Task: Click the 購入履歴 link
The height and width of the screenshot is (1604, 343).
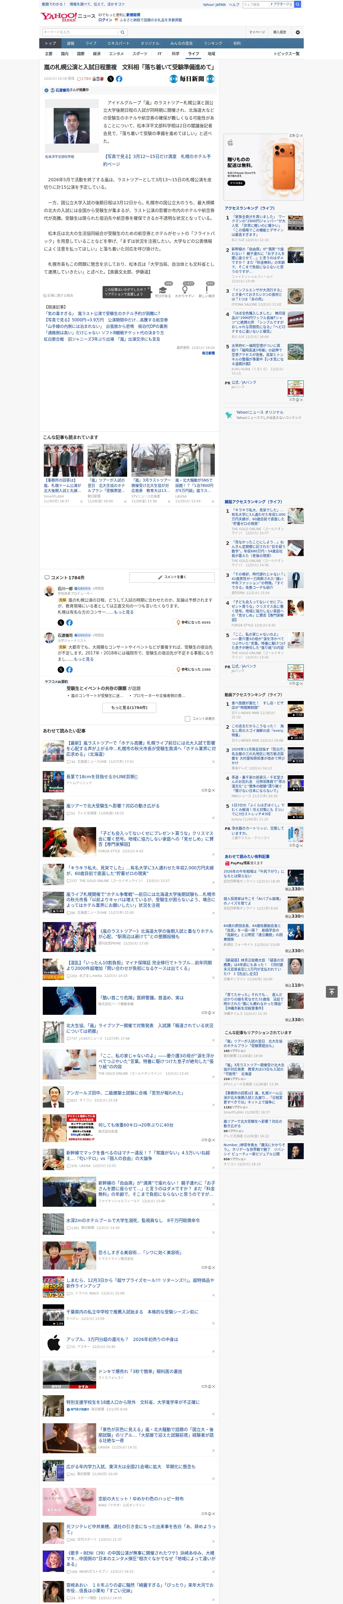Action: pos(279,32)
